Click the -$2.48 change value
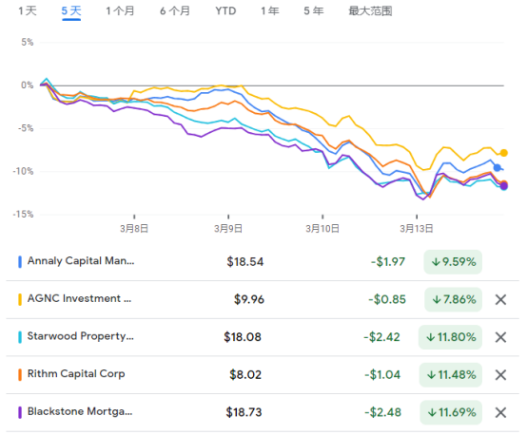This screenshot has width=527, height=435. click(382, 412)
